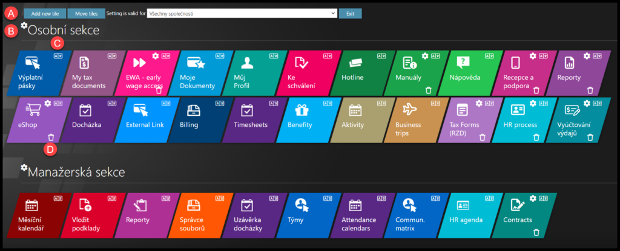Click trash icon on the Contracts tile
620x251 pixels.
click(536, 232)
